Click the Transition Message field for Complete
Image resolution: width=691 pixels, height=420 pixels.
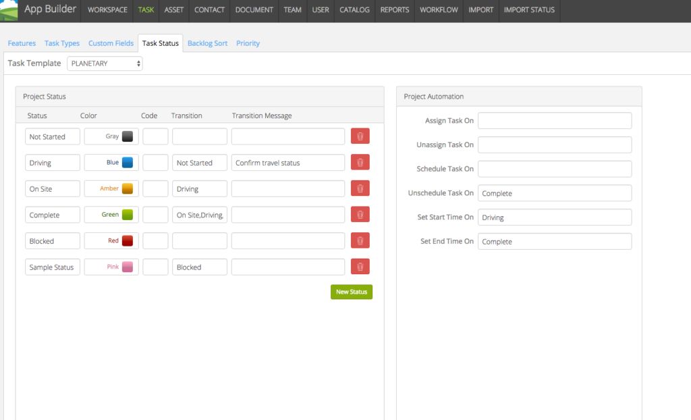(288, 215)
